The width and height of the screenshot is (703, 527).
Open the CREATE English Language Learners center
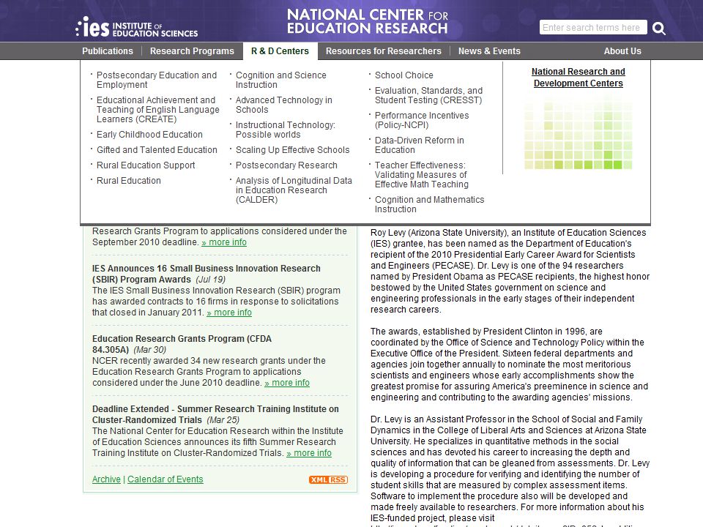[158, 110]
